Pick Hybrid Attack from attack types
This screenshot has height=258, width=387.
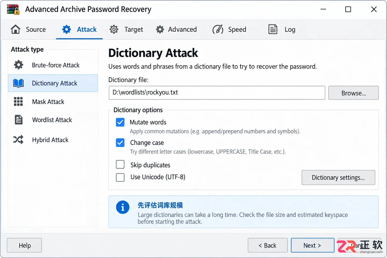coord(53,140)
